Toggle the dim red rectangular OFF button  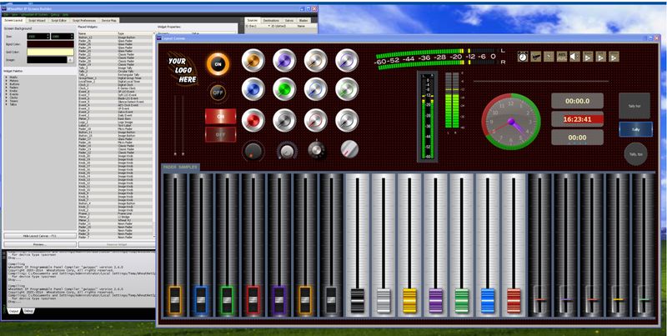[220, 134]
